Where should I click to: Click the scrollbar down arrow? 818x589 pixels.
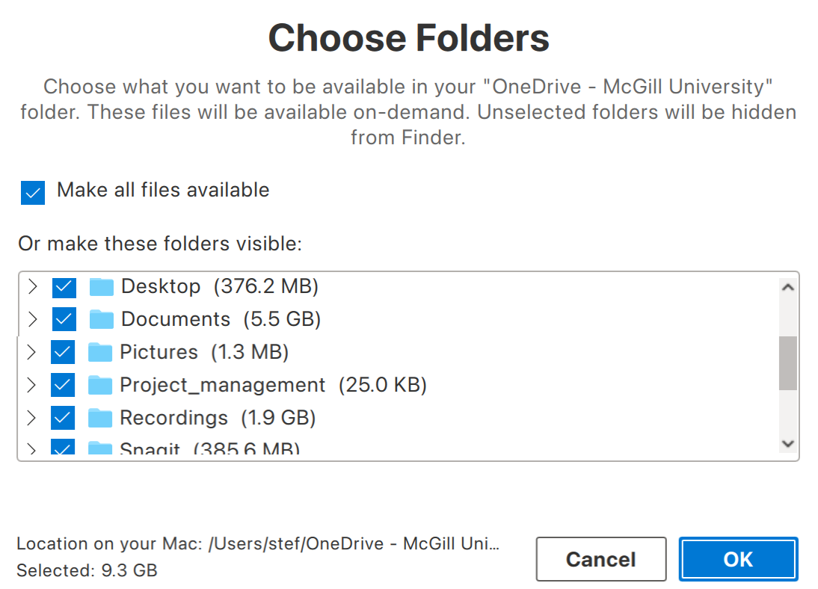click(787, 443)
